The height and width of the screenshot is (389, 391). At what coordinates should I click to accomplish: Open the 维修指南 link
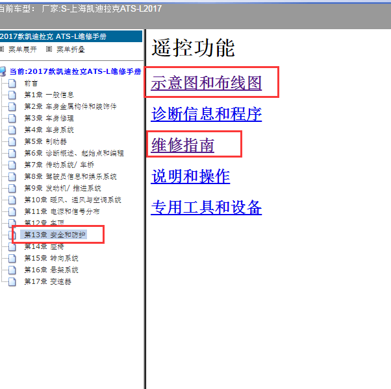tap(183, 145)
